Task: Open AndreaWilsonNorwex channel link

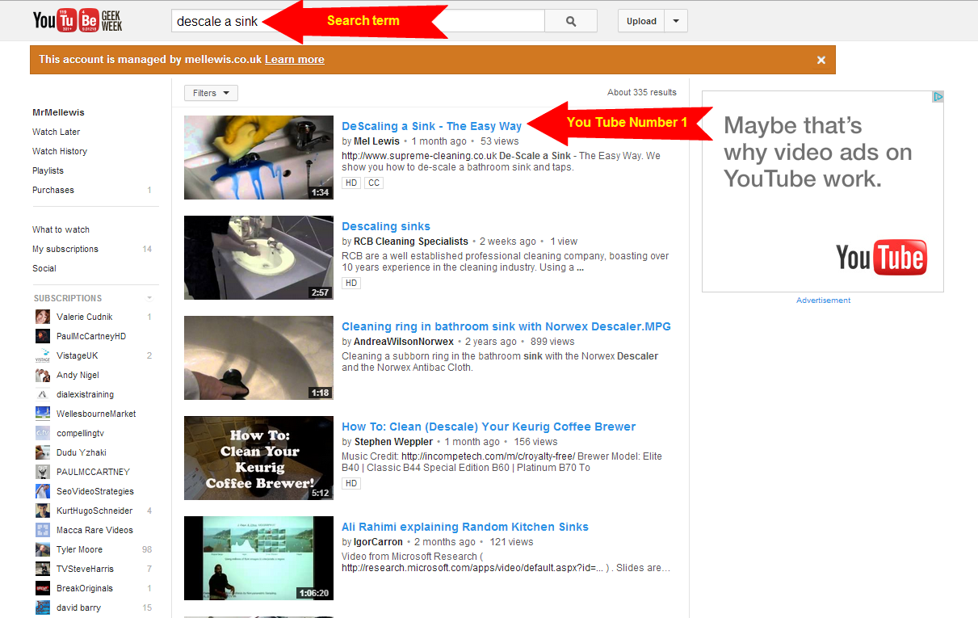Action: pos(404,342)
